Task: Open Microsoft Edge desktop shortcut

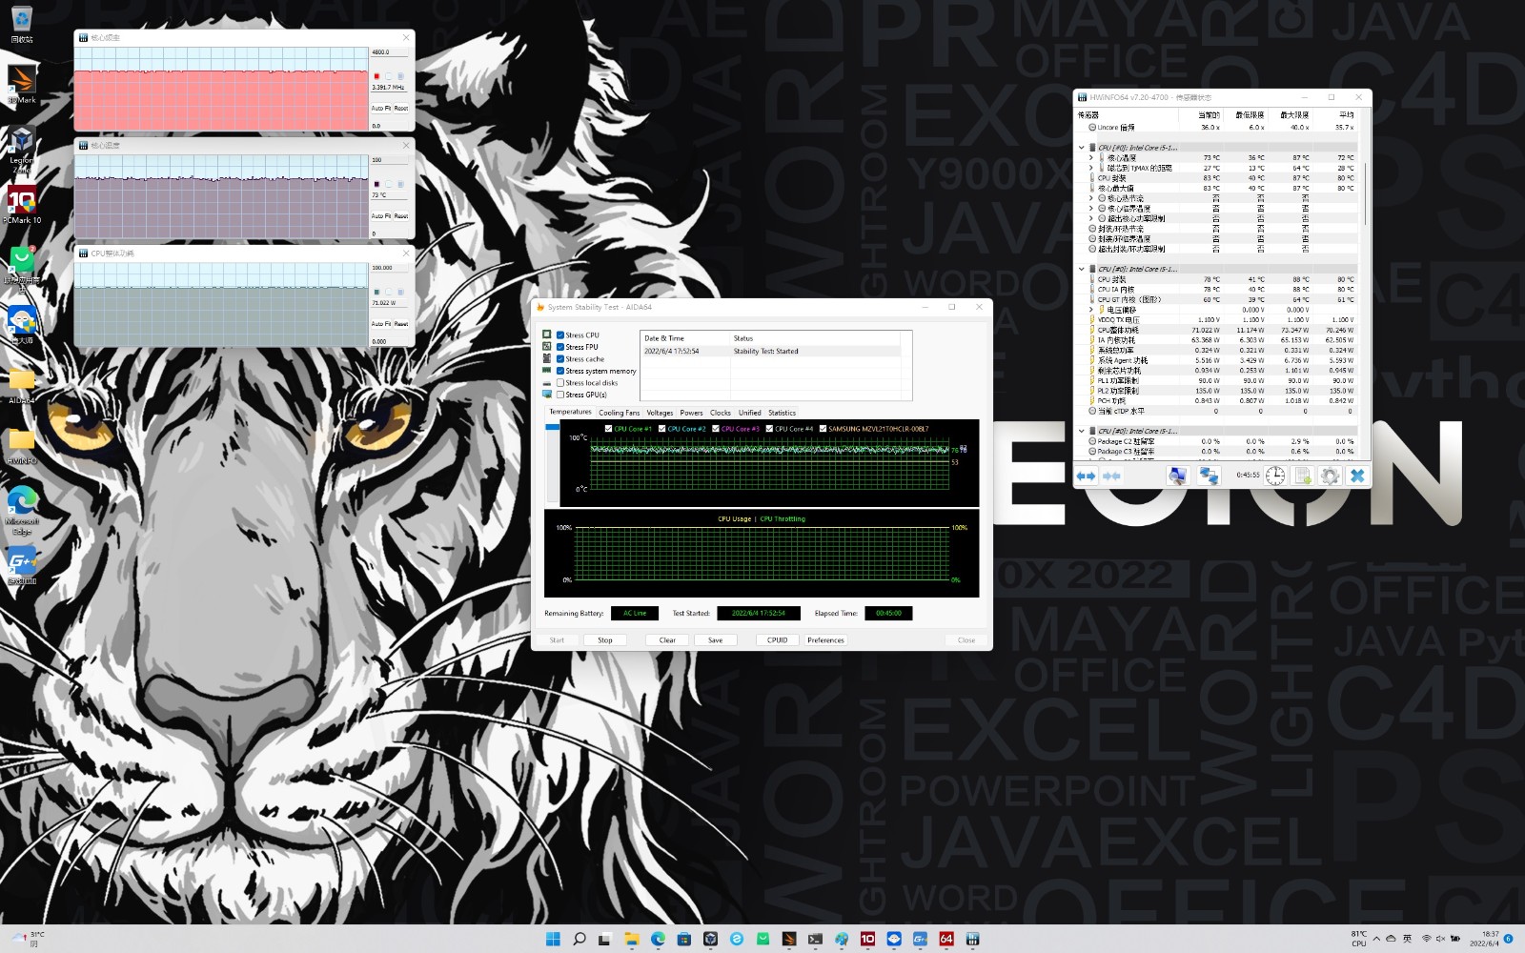Action: click(x=22, y=509)
